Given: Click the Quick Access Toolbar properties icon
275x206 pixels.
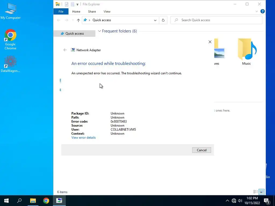Looking at the screenshot, I should [x=67, y=4].
